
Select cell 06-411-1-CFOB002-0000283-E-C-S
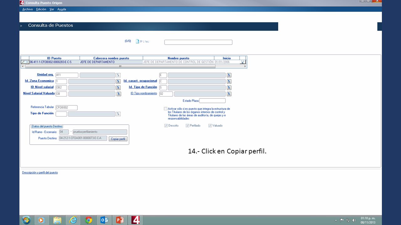tap(54, 62)
